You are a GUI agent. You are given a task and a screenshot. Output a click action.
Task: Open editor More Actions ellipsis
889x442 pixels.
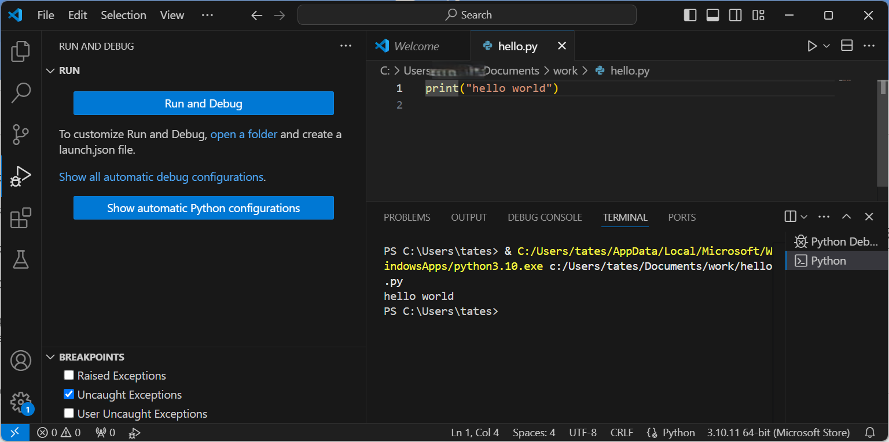(x=869, y=46)
